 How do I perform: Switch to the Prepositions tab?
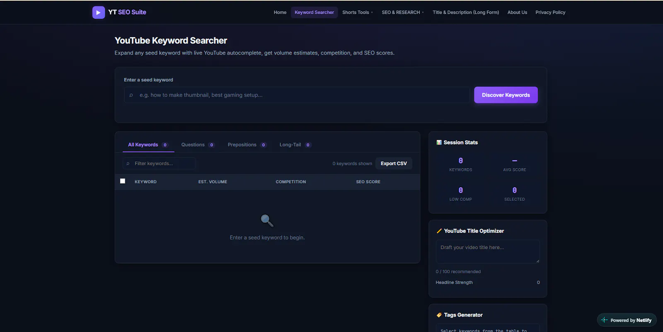point(247,145)
